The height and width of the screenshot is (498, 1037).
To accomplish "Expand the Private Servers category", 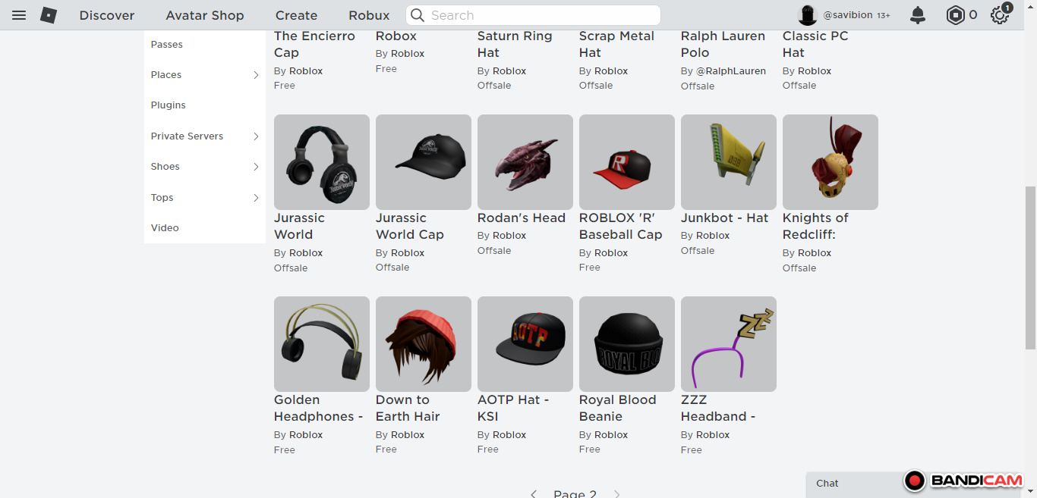I will coord(256,136).
